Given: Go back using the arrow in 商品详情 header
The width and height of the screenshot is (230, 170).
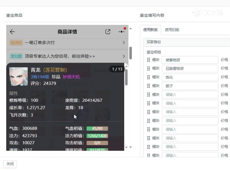Looking at the screenshot, I should coord(12,32).
